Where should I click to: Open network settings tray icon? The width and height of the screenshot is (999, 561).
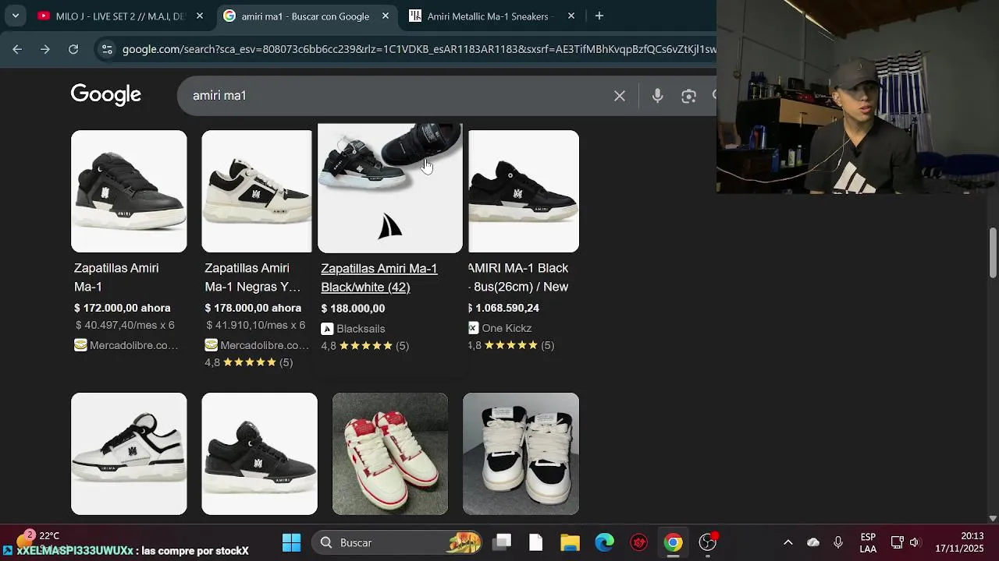coord(898,542)
